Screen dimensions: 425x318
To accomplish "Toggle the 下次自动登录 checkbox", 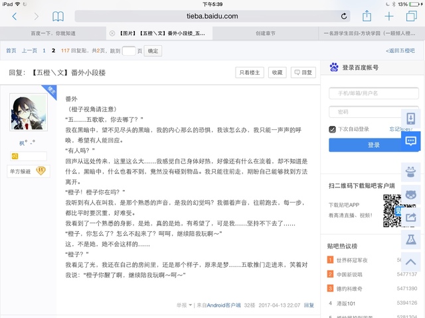I will point(333,129).
